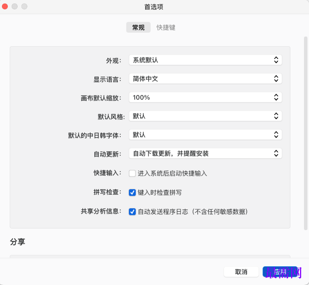Click the 默认的中日韩字体 label text
309x285 pixels.
(95, 135)
